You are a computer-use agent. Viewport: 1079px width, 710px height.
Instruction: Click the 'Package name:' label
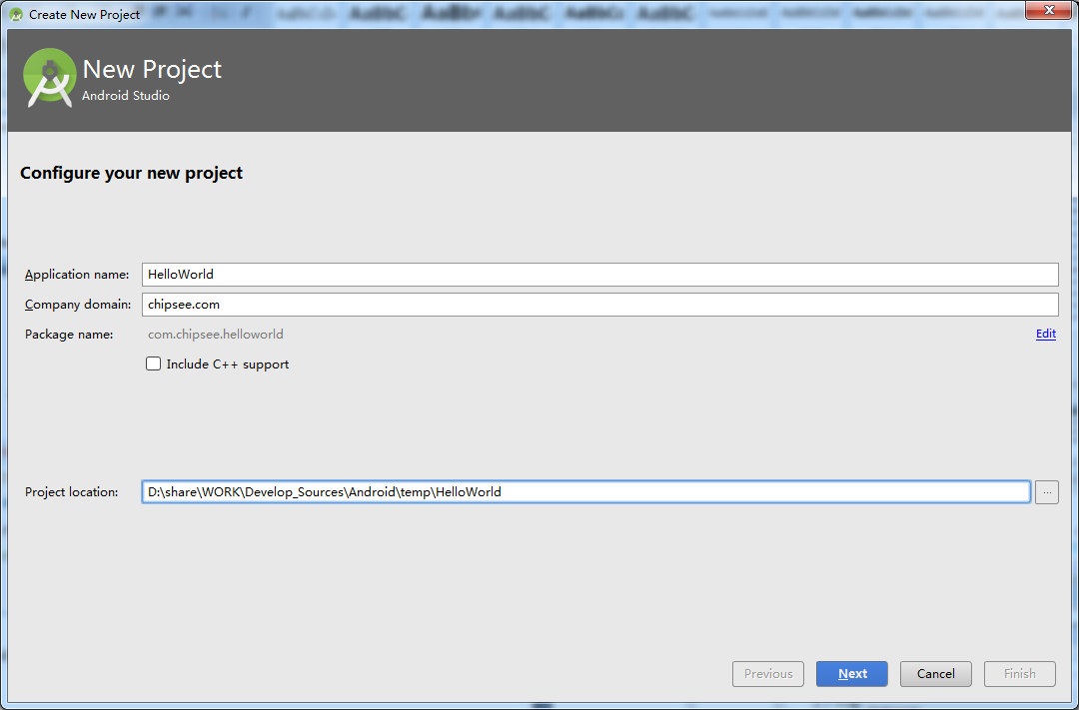point(69,335)
